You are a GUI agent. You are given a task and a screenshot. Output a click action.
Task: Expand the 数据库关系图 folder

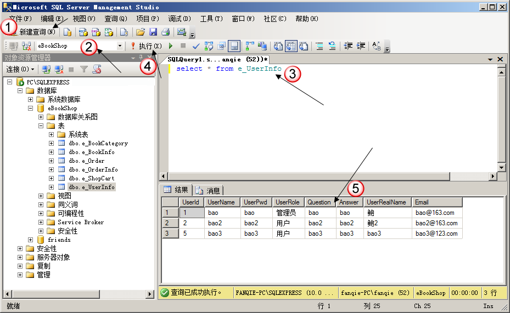point(41,117)
